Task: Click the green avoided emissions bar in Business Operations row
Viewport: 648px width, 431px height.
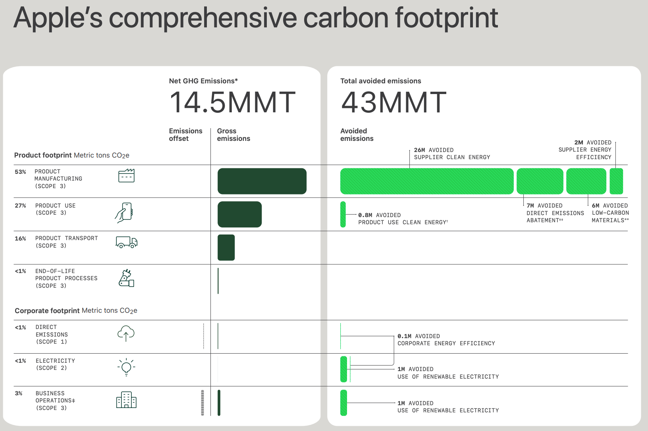Action: [x=343, y=403]
